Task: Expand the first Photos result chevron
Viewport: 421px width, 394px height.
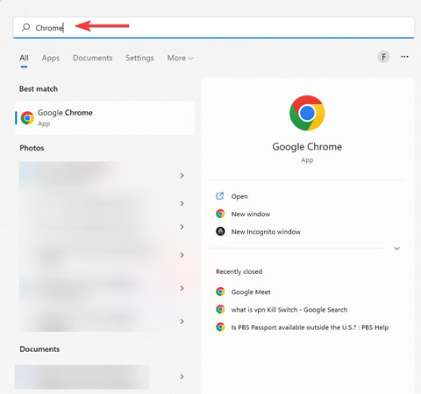Action: coord(182,175)
